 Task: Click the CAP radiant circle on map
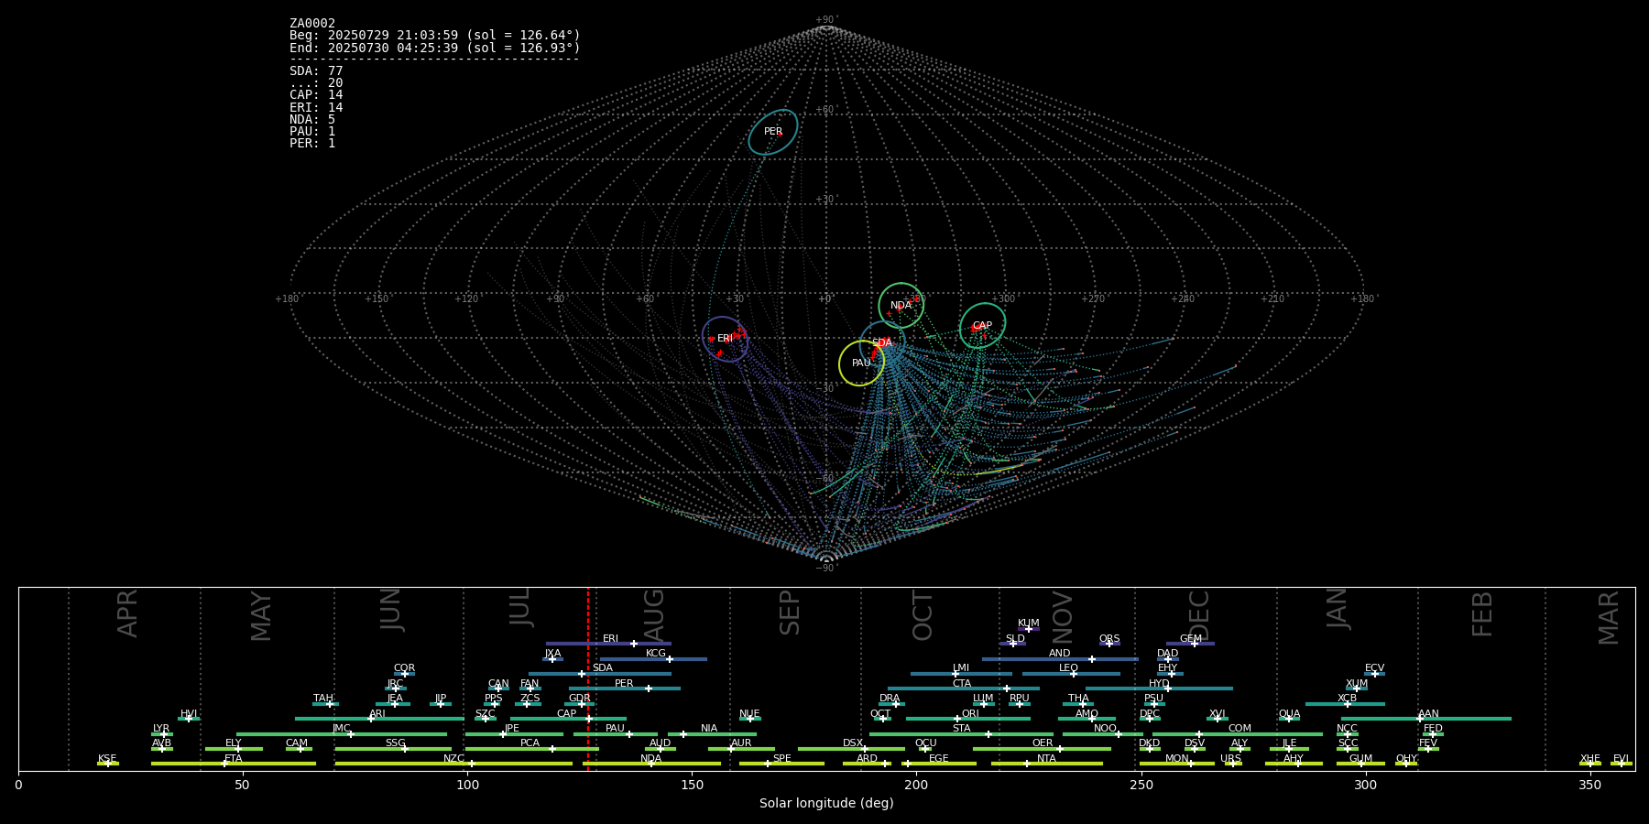coord(982,326)
